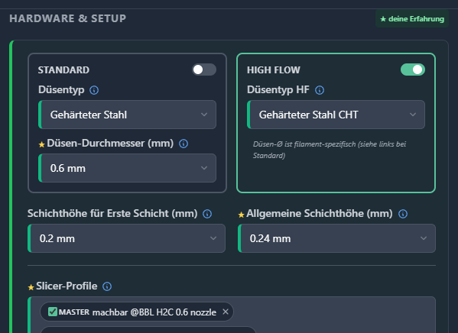Enable the STANDARD nozzle toggle
Viewport: 458px width, 333px height.
204,70
